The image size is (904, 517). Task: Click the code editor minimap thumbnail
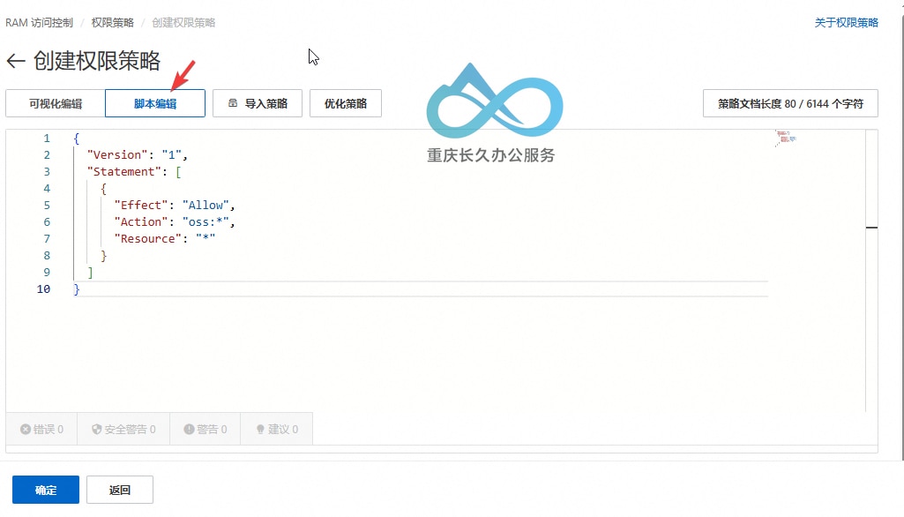click(x=786, y=139)
